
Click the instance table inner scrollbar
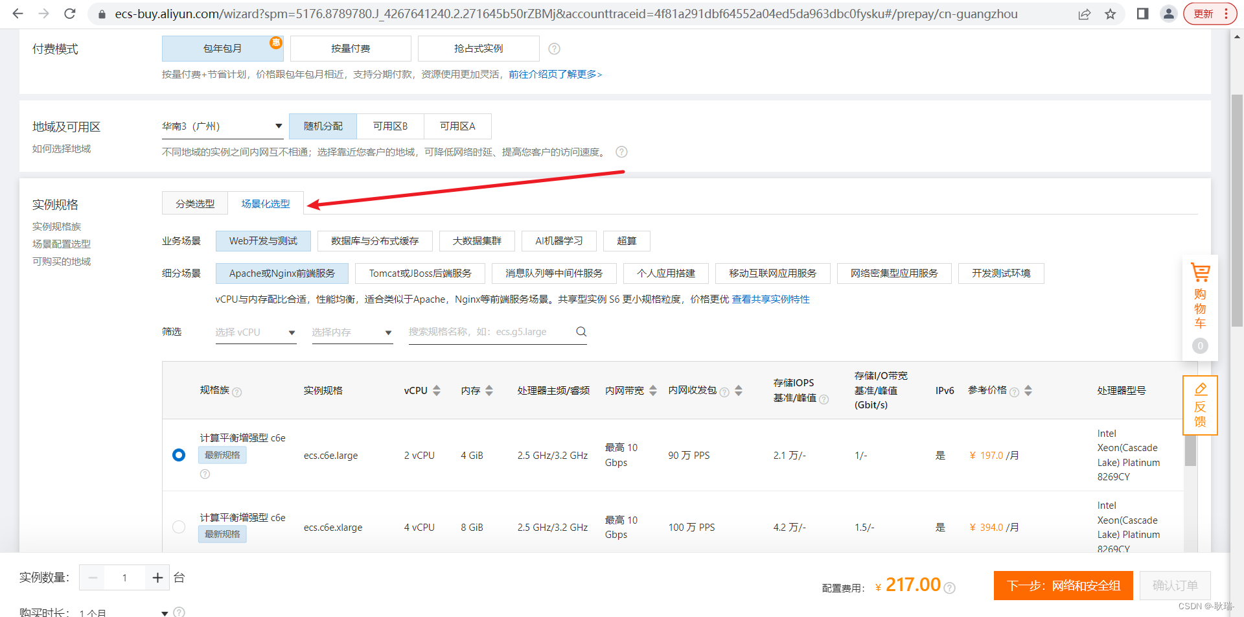pos(1190,450)
